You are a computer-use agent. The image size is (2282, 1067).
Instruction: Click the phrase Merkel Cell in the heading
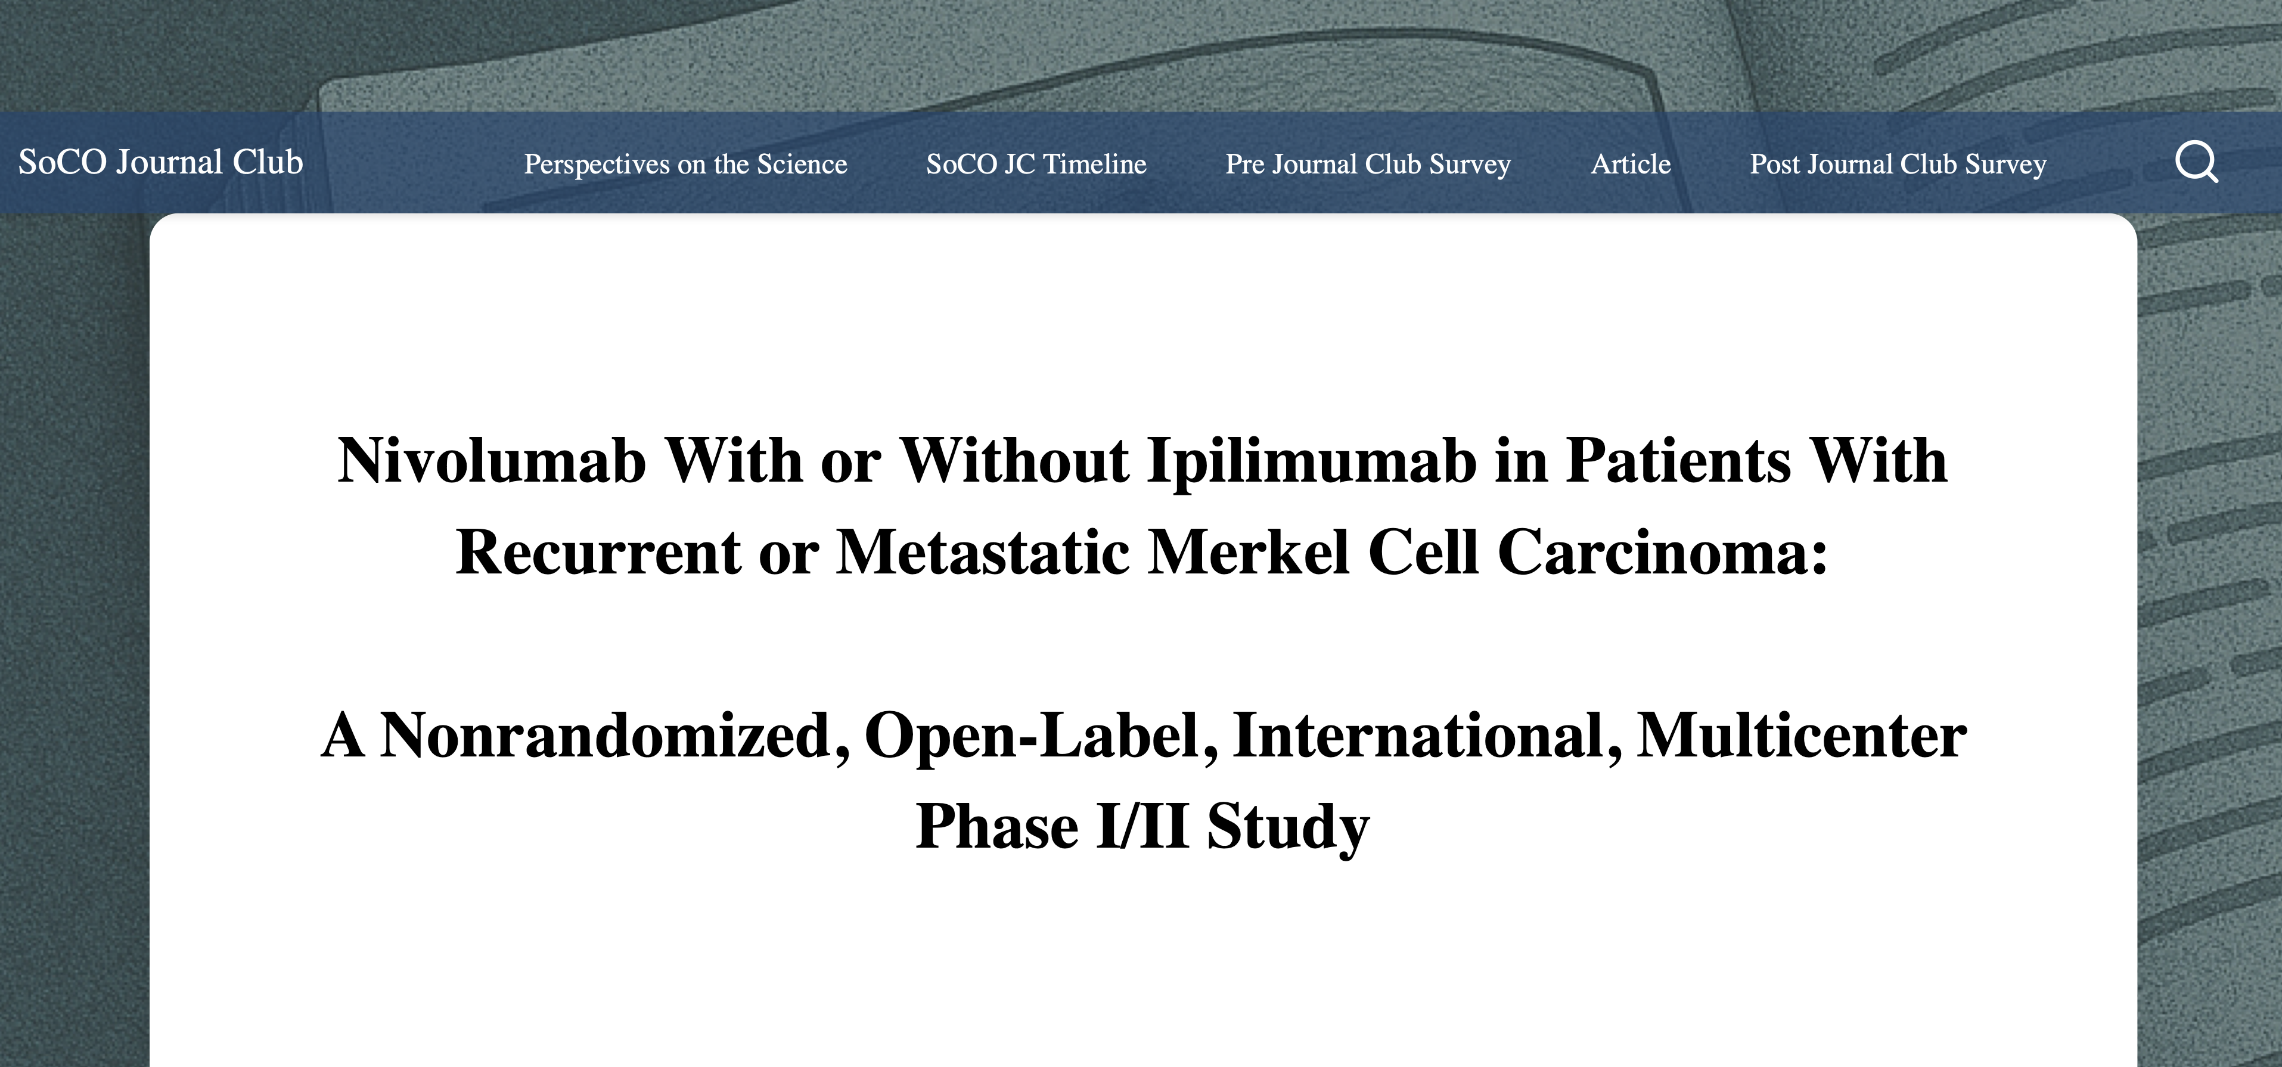pyautogui.click(x=1314, y=552)
